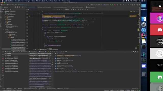Image resolution: width=163 pixels, height=91 pixels.
Task: Select WalletService.CreateTransaction stack frame
Action: 40,55
